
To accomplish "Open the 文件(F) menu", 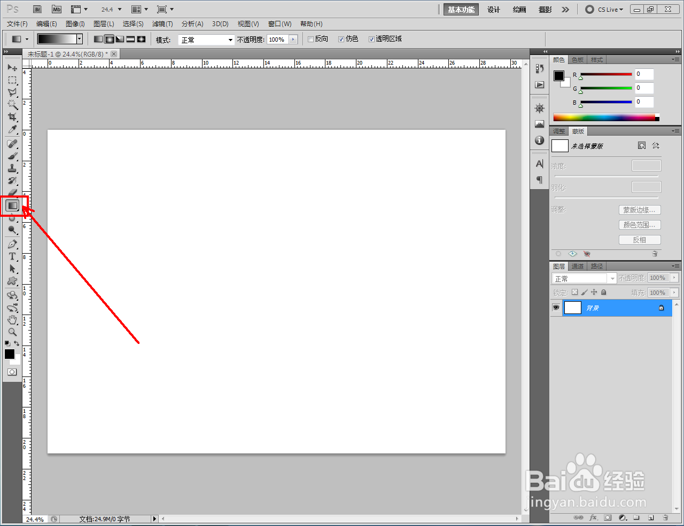I will click(17, 24).
